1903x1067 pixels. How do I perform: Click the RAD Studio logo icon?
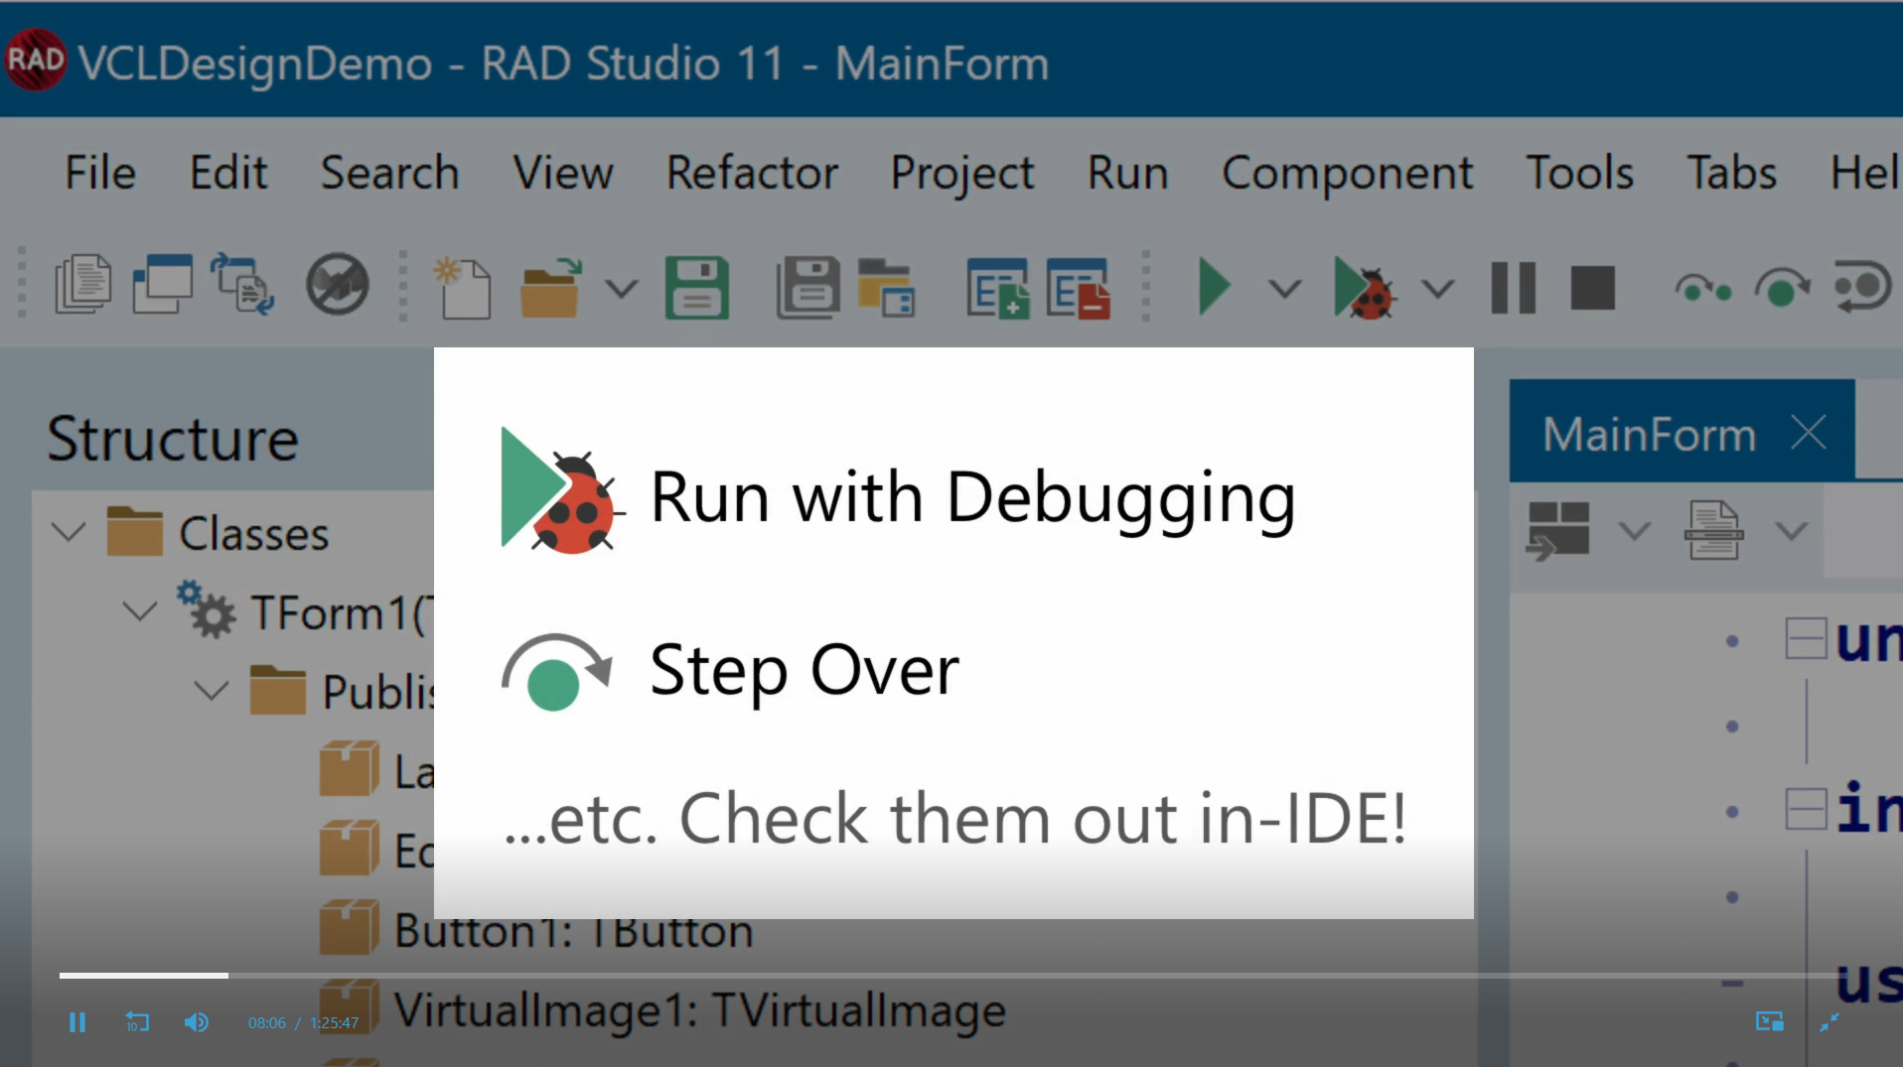(x=36, y=61)
